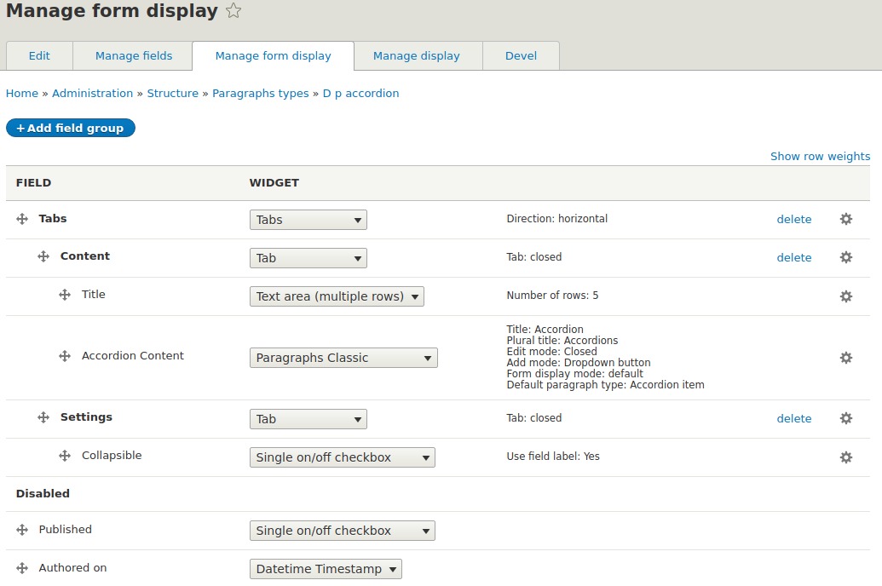Switch to the Manage display tab
This screenshot has width=882, height=586.
click(417, 55)
